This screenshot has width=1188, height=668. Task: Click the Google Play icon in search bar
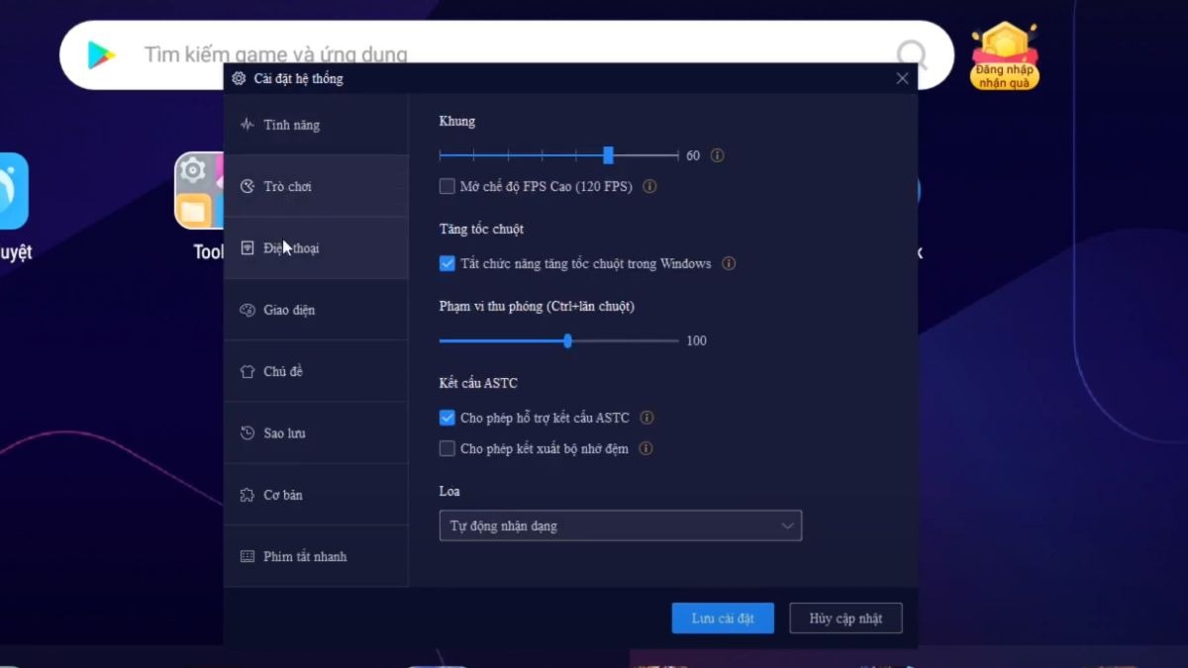101,55
